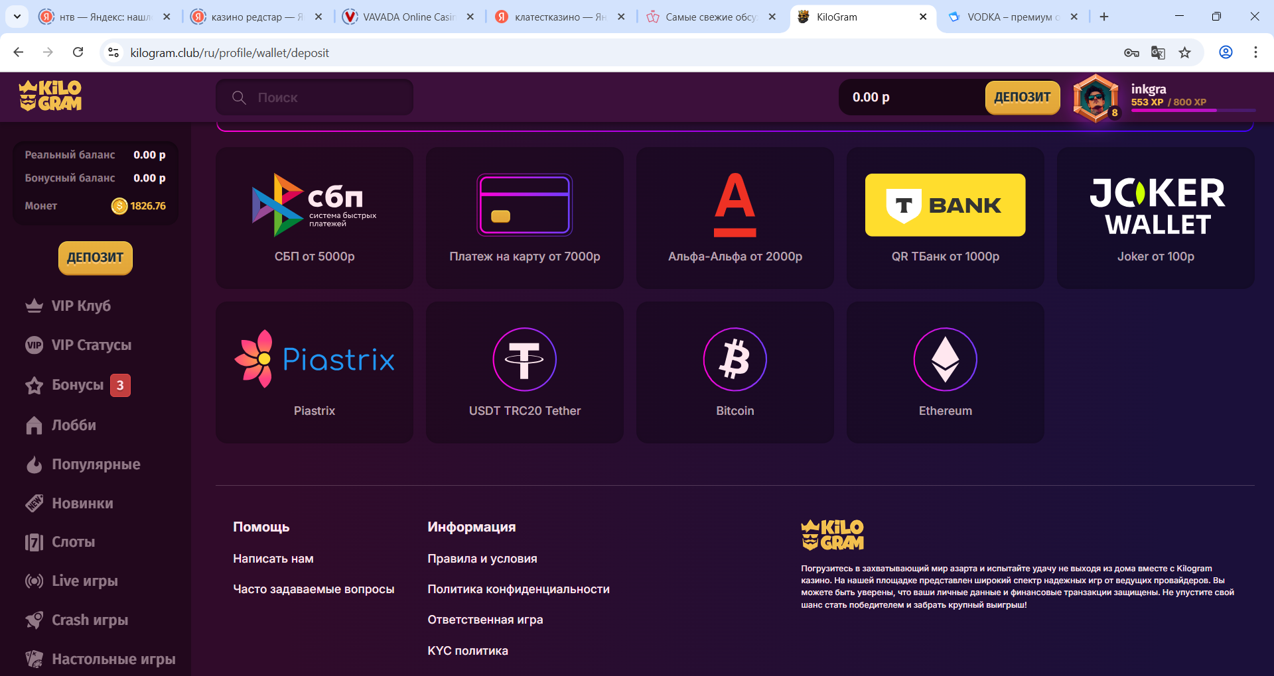
Task: Choose the T-Bank QR payment logo
Action: (945, 205)
